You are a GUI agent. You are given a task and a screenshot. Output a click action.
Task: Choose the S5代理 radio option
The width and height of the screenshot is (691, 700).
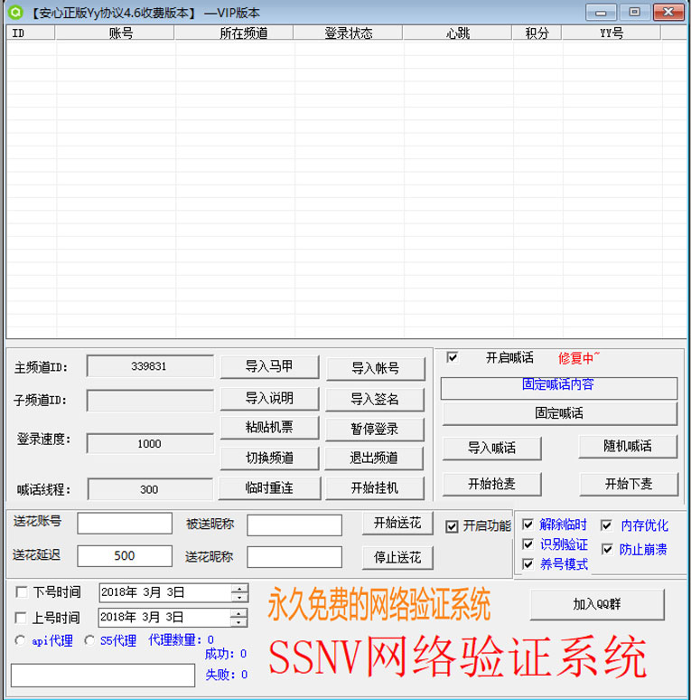pyautogui.click(x=89, y=640)
